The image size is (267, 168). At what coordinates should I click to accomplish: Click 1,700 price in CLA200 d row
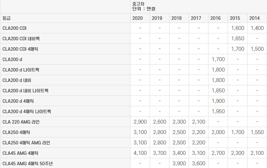pyautogui.click(x=218, y=59)
